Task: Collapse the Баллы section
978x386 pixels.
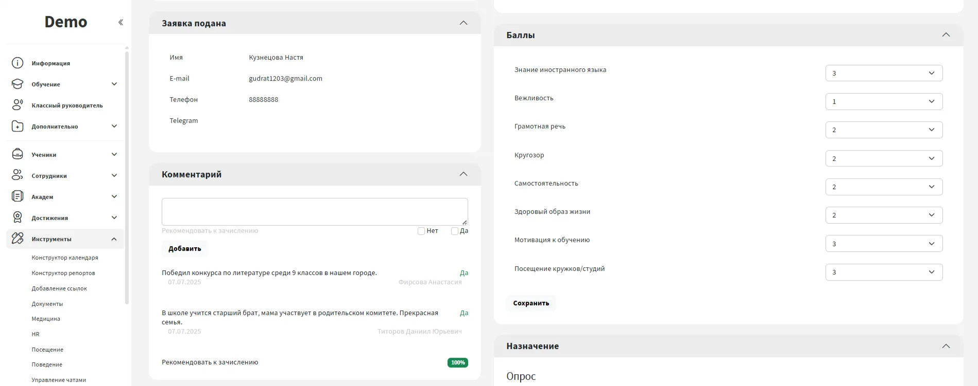Action: click(x=946, y=35)
